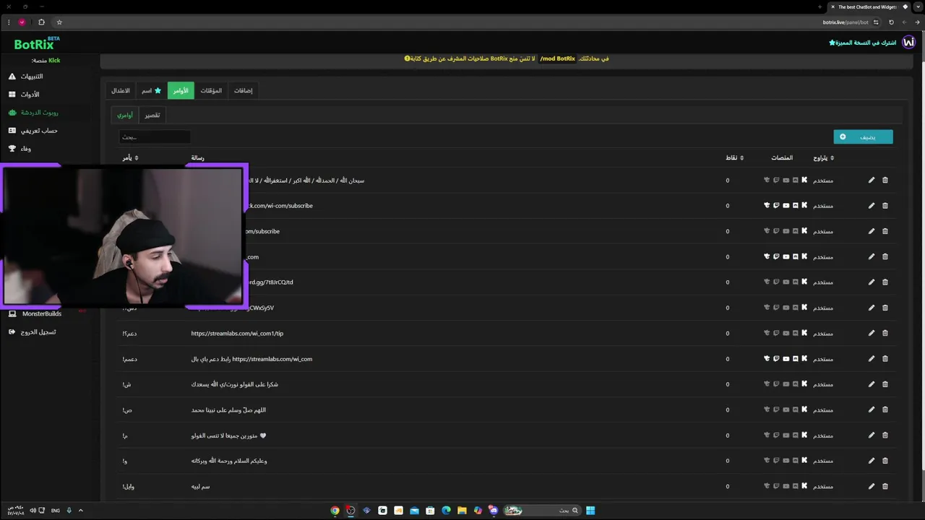Image resolution: width=925 pixels, height=520 pixels.
Task: Delete the وعليكم السلام command
Action: click(x=885, y=461)
